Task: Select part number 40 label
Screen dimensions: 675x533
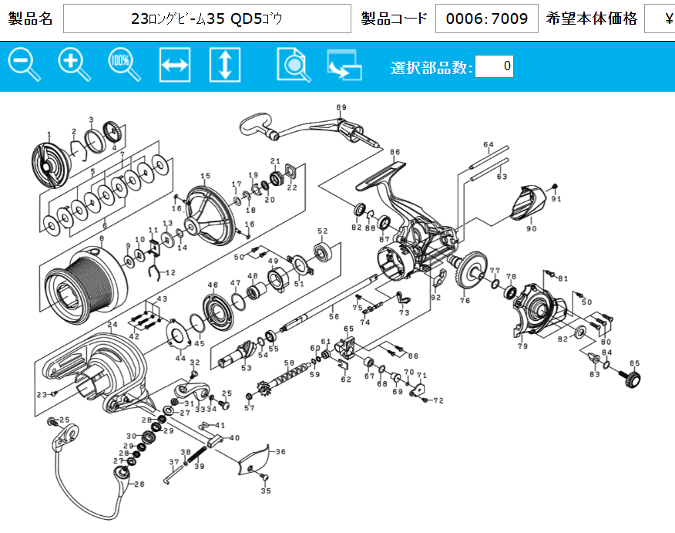Action: click(234, 438)
